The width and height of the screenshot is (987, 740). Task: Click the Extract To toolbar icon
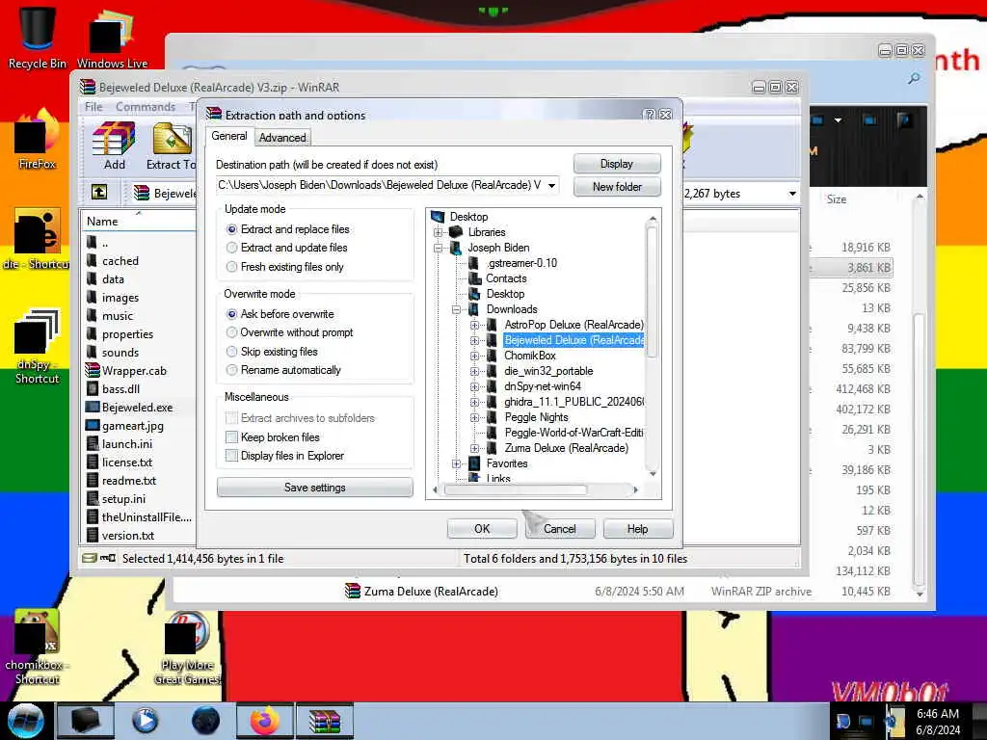pyautogui.click(x=172, y=146)
